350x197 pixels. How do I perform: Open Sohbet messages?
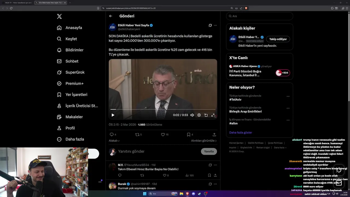(68, 61)
